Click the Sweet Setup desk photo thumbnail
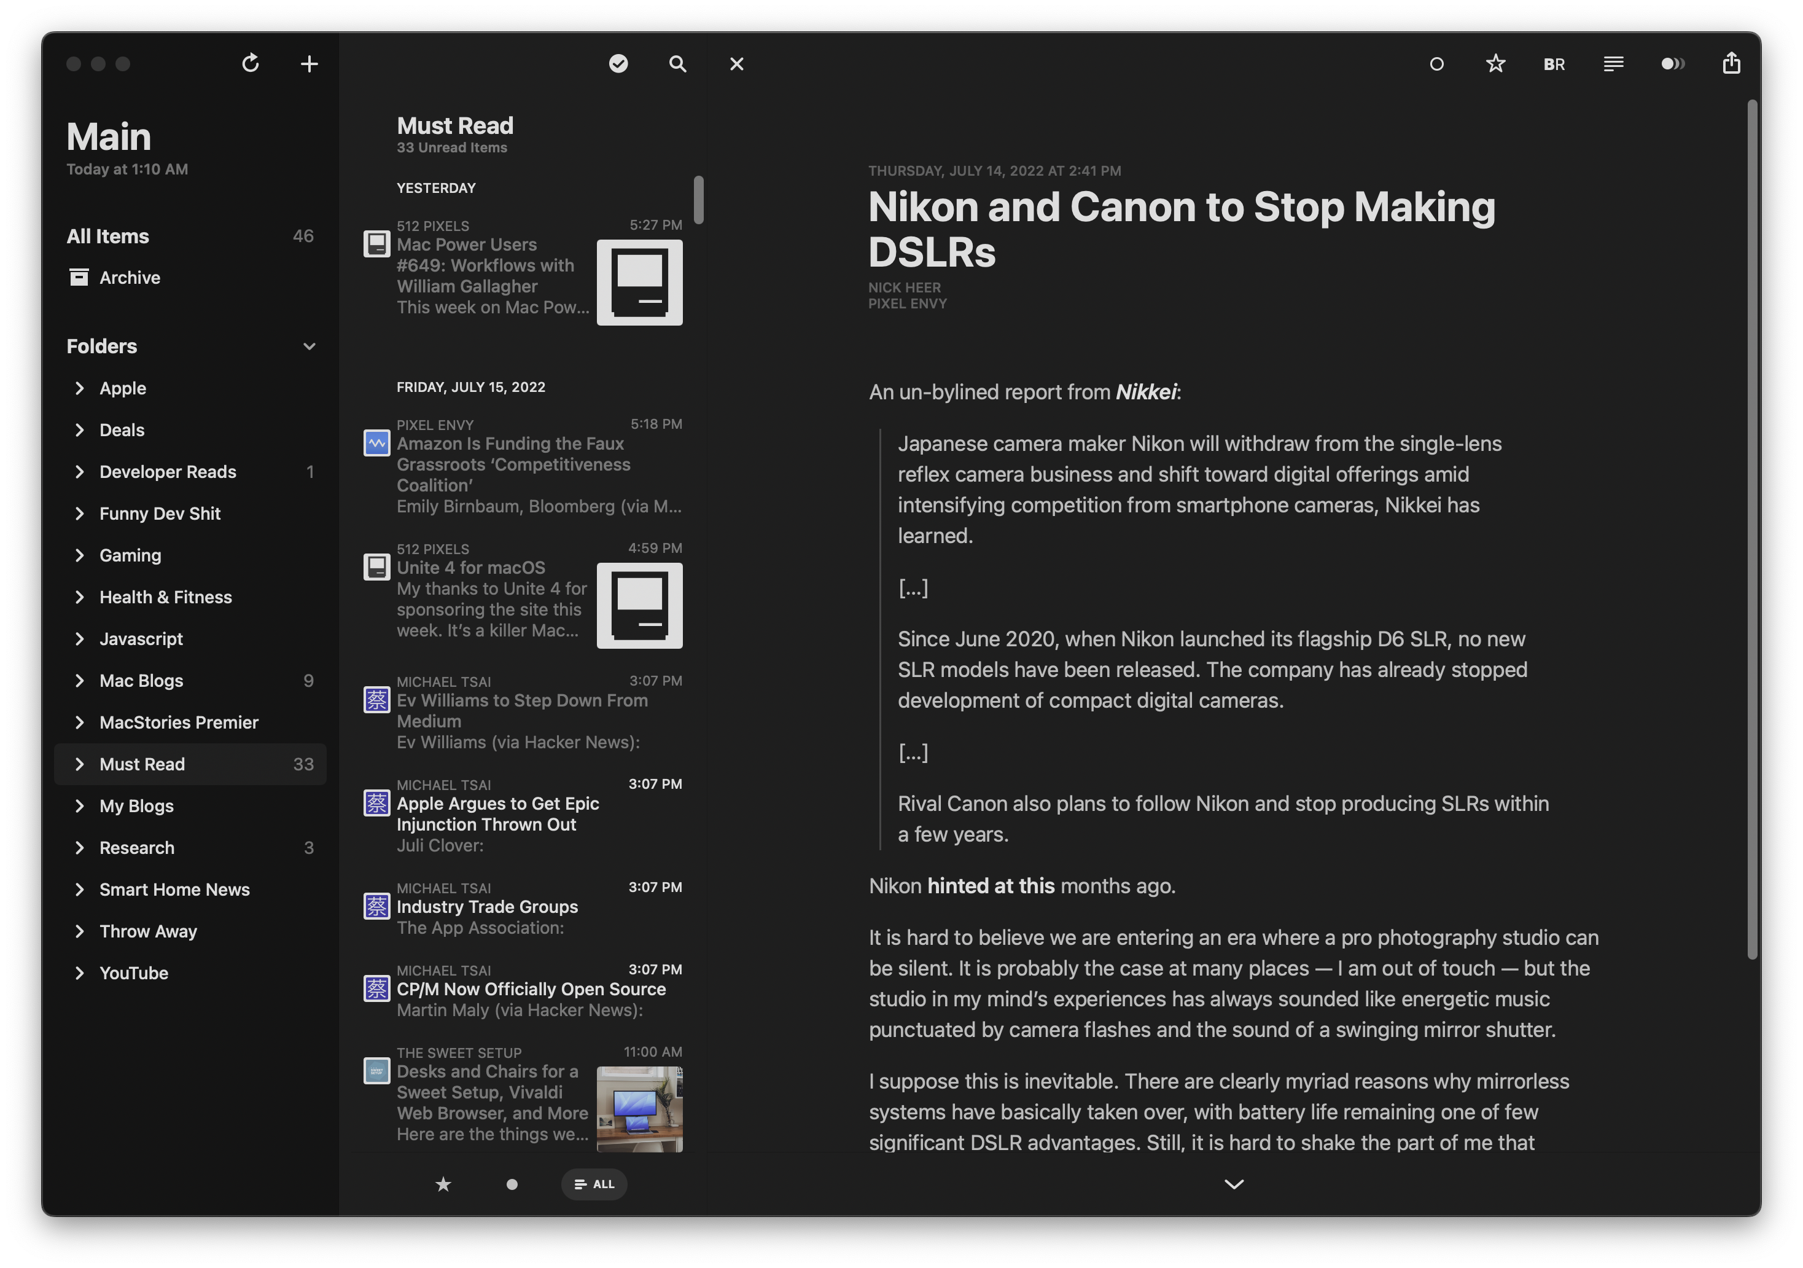This screenshot has width=1803, height=1268. tap(639, 1108)
